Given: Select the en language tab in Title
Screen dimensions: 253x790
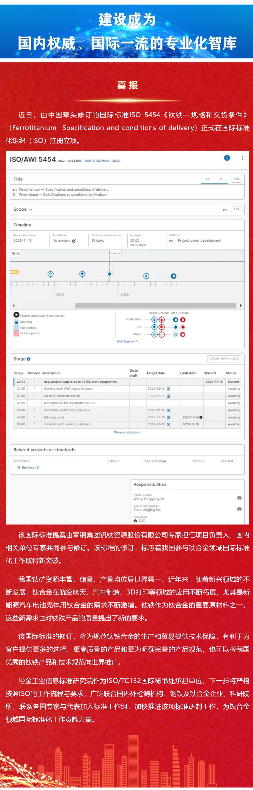Looking at the screenshot, I should click(207, 179).
